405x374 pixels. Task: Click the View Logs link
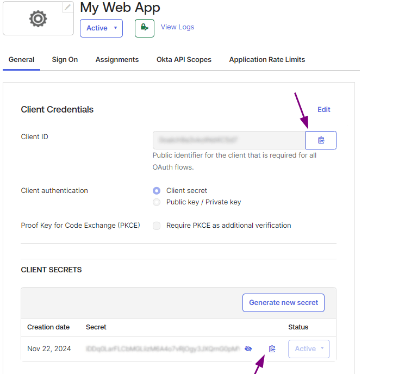(177, 27)
